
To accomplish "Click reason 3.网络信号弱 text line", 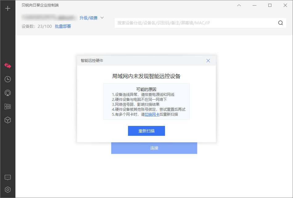I will click(x=136, y=105).
